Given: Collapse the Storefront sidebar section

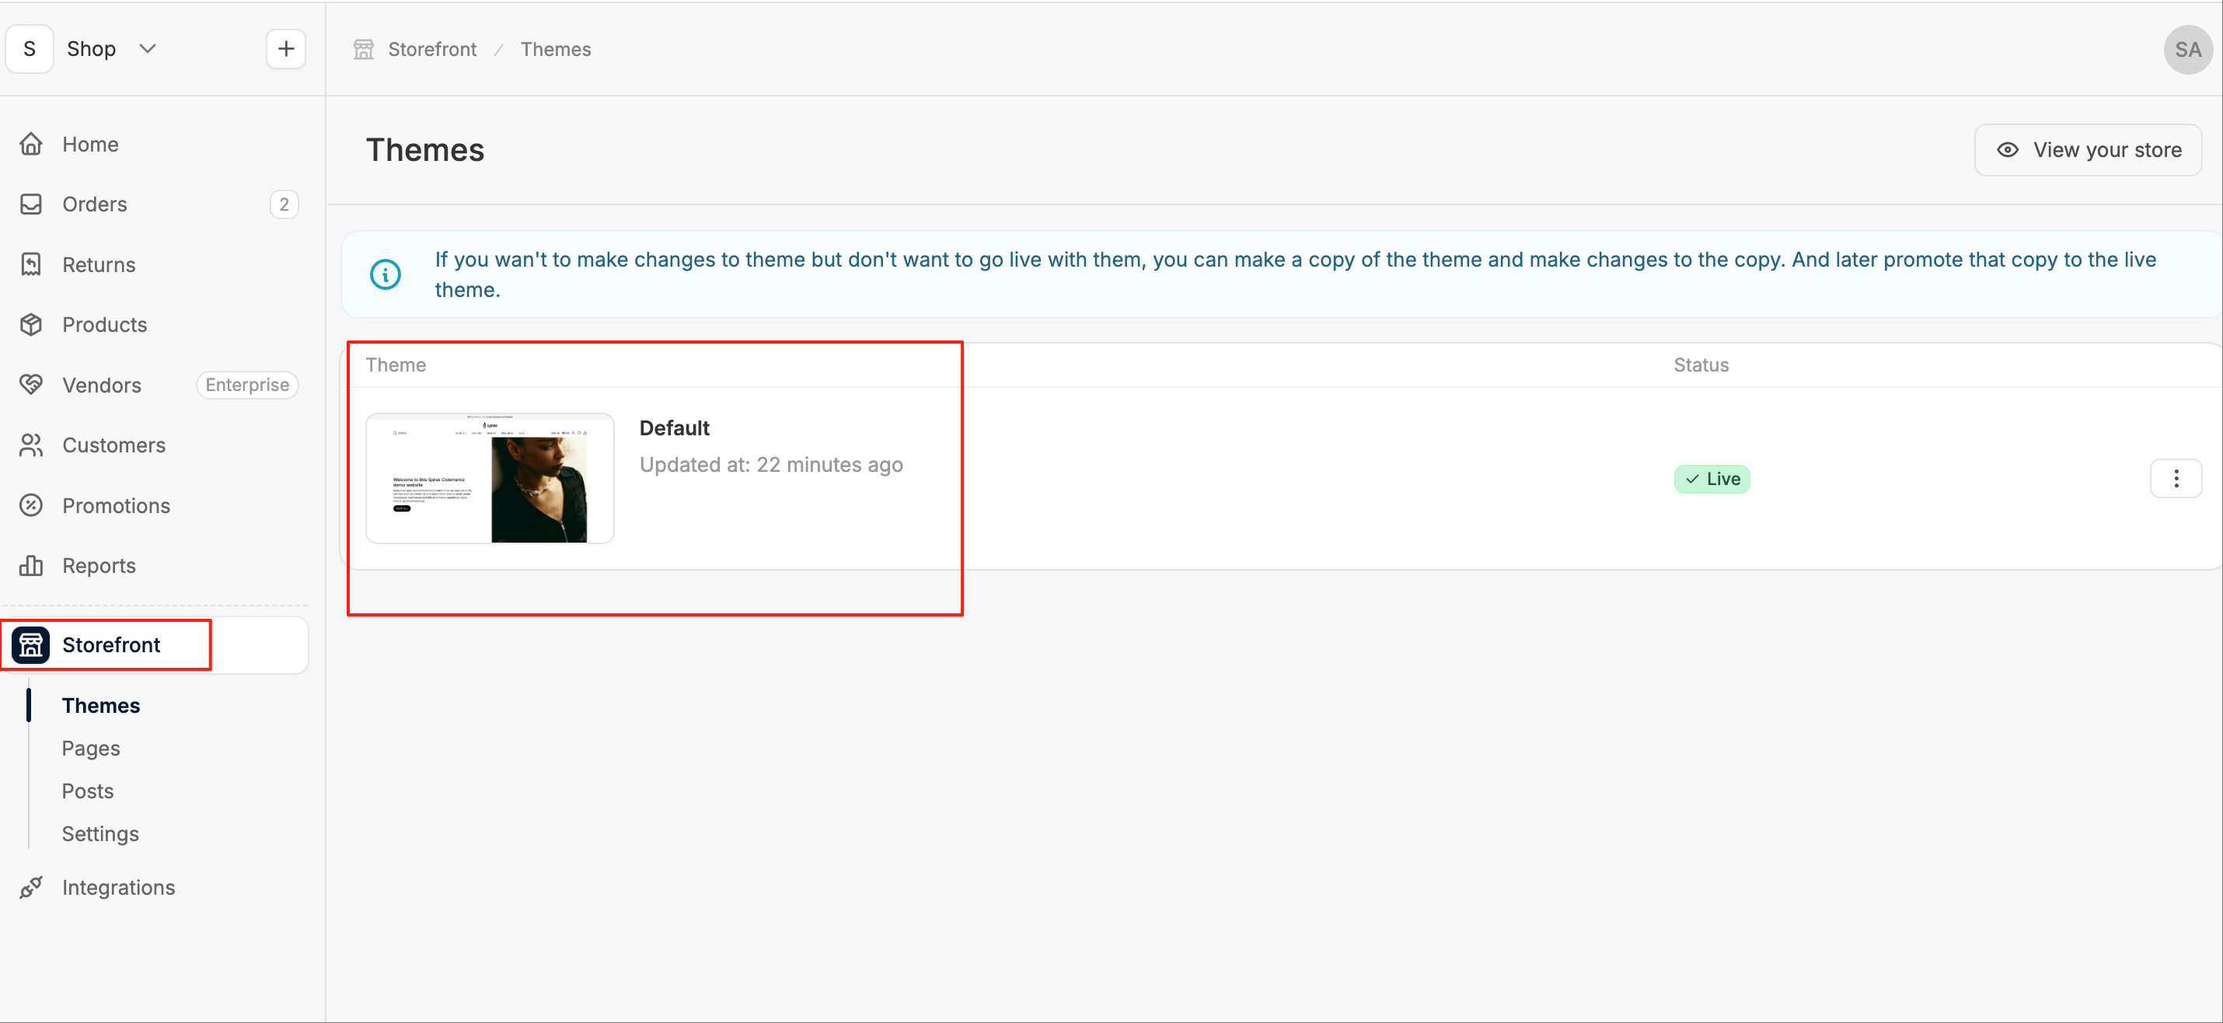Looking at the screenshot, I should (155, 645).
